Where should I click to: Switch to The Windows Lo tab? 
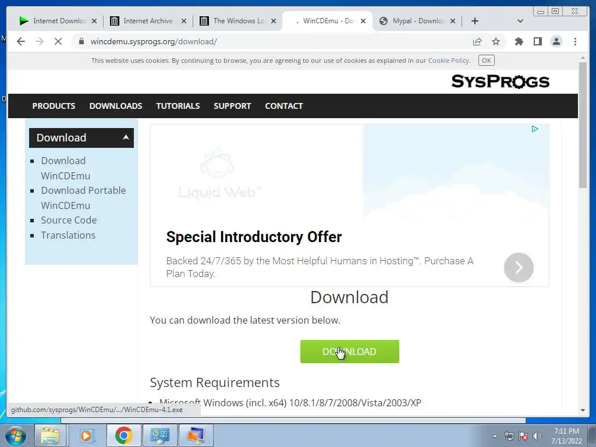coord(237,21)
